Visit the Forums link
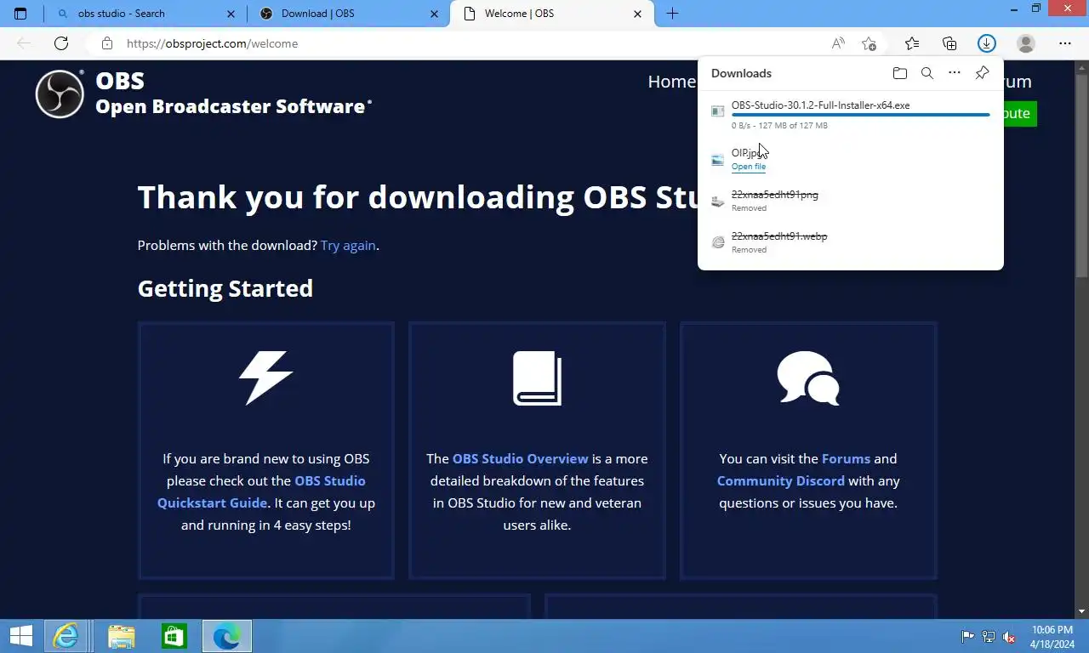The width and height of the screenshot is (1089, 653). pyautogui.click(x=846, y=458)
